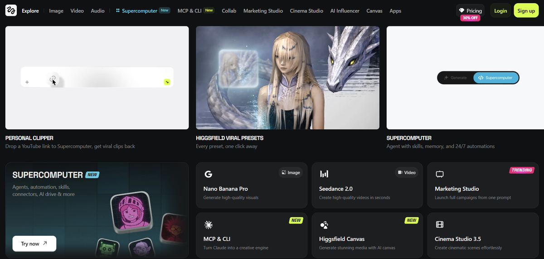Click 'Every preset, one click away' text
The image size is (544, 259).
[228, 147]
